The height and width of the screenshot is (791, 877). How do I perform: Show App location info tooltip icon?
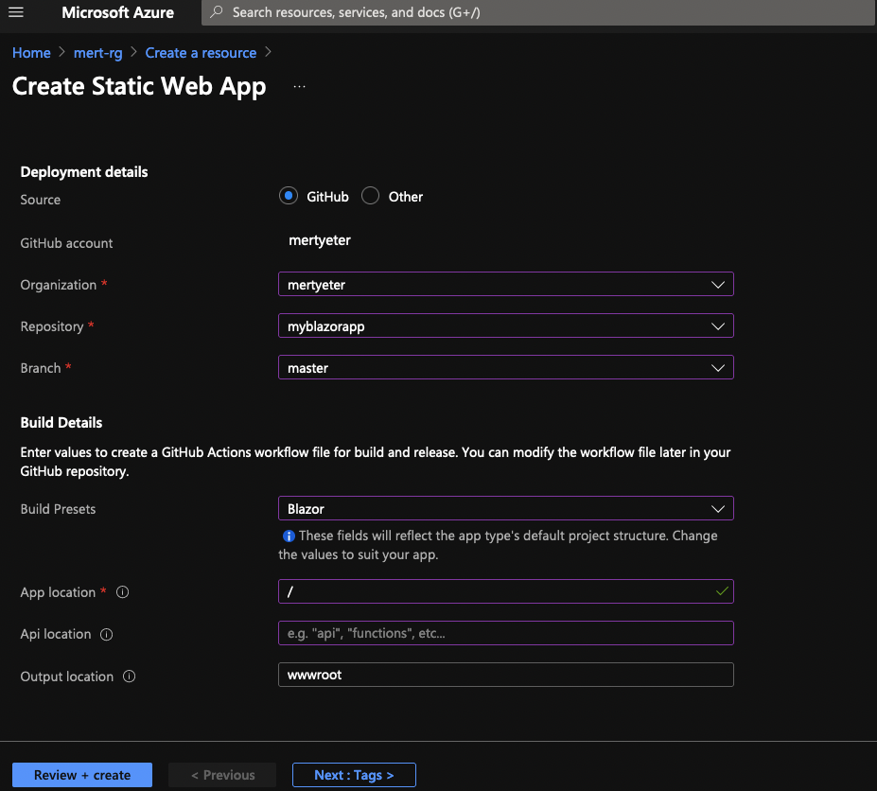(x=122, y=592)
